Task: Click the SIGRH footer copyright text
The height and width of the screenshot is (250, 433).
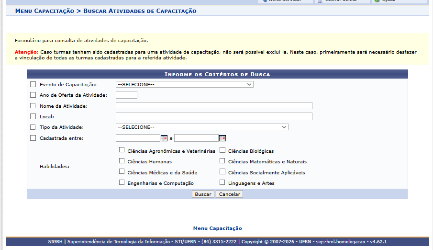Action: 217,242
